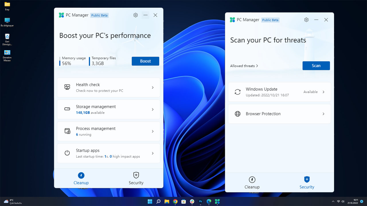Switch to the Security tab in the left window
This screenshot has height=206, width=367.
pyautogui.click(x=136, y=178)
